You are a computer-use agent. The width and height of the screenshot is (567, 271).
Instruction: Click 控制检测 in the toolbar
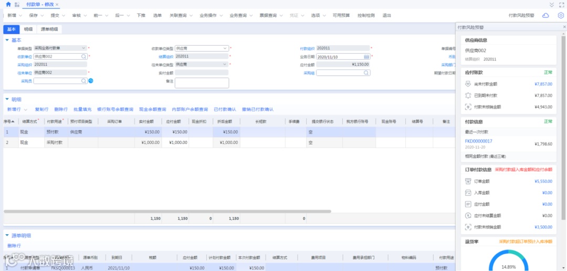[366, 16]
